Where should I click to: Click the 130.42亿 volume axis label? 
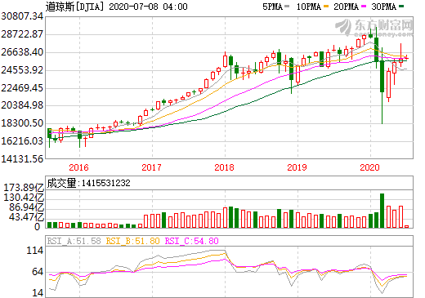(x=24, y=198)
